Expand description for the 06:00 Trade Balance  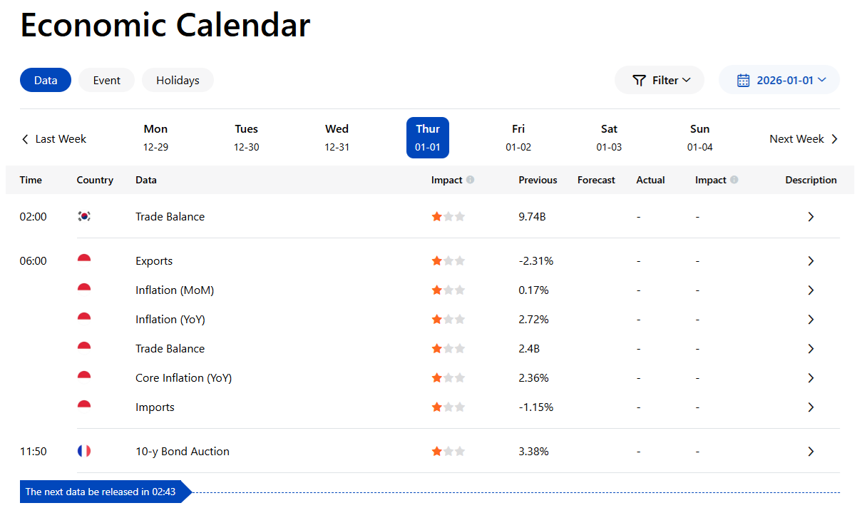click(x=811, y=348)
